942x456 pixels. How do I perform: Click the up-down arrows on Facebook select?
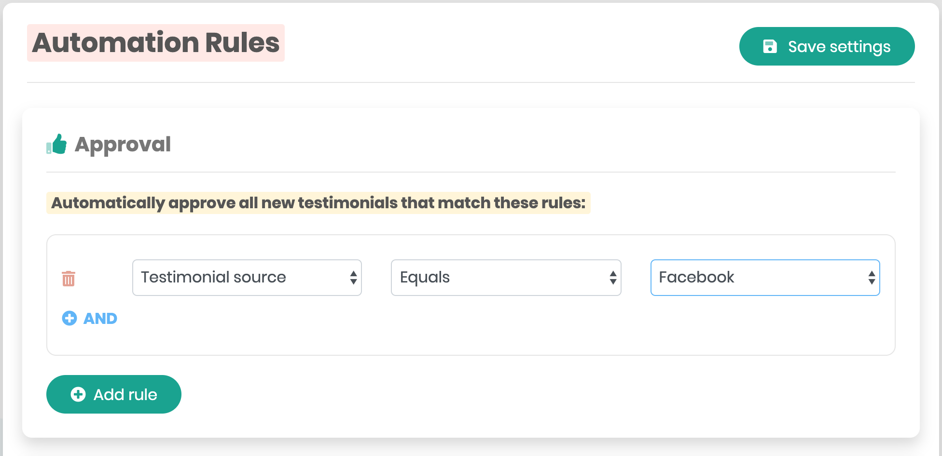pos(872,278)
